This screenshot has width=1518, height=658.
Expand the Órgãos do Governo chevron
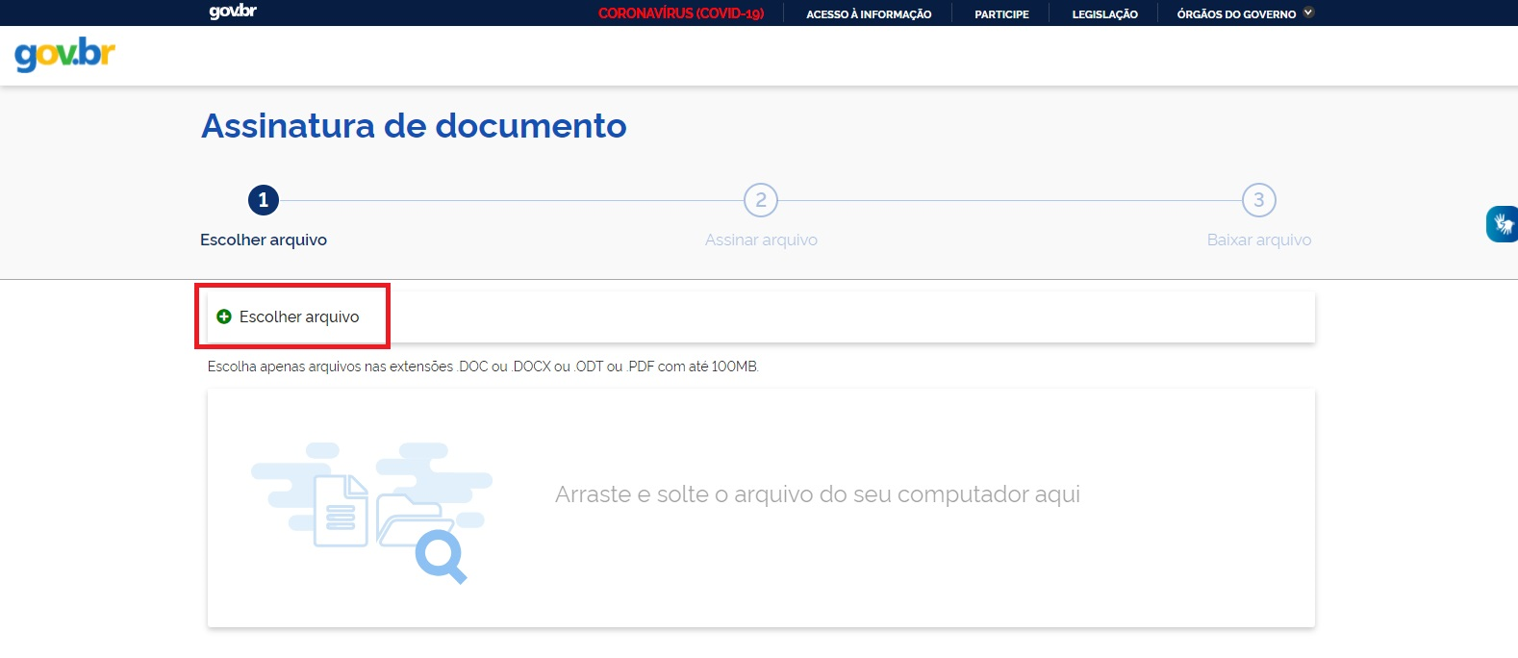1308,13
